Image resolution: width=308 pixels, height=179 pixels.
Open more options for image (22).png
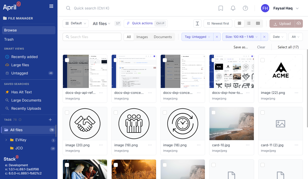pyautogui.click(x=297, y=93)
